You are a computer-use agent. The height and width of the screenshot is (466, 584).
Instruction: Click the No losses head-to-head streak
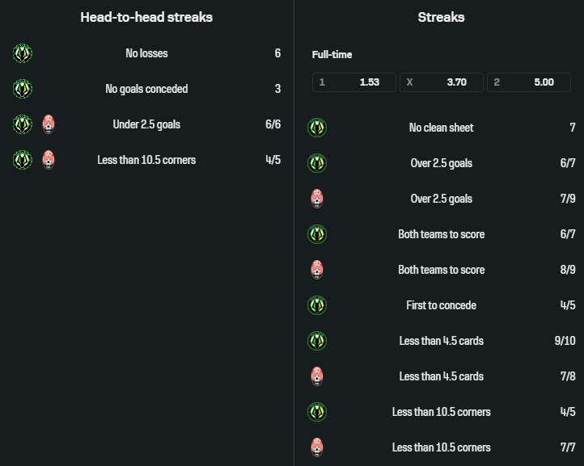tap(146, 53)
